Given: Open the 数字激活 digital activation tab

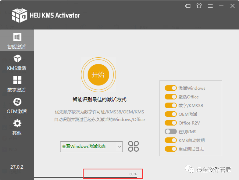Looking at the screenshot, I should pos(17,84).
